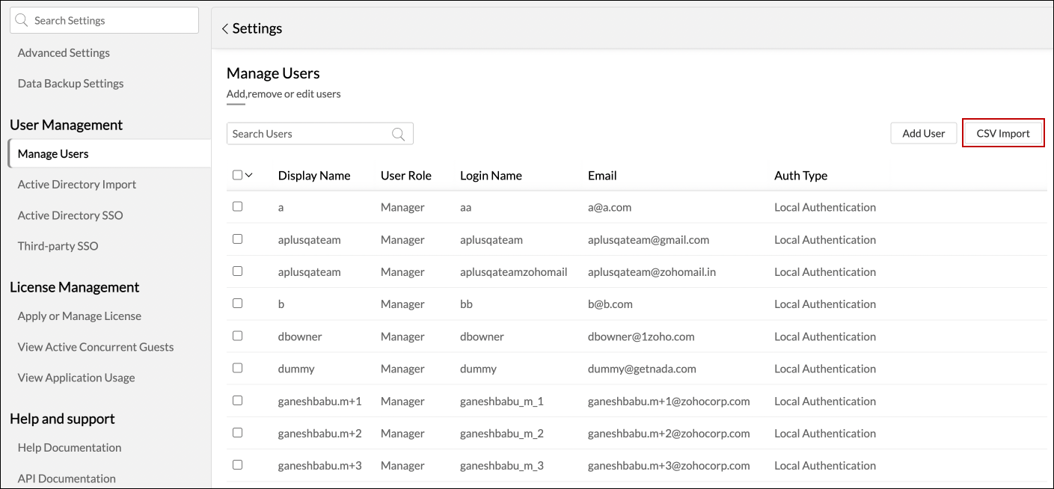Select Apply or Manage License
The width and height of the screenshot is (1054, 489).
tap(79, 316)
